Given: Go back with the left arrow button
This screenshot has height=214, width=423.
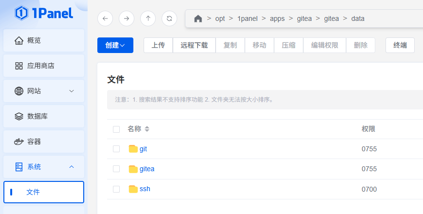Looking at the screenshot, I should [x=105, y=18].
